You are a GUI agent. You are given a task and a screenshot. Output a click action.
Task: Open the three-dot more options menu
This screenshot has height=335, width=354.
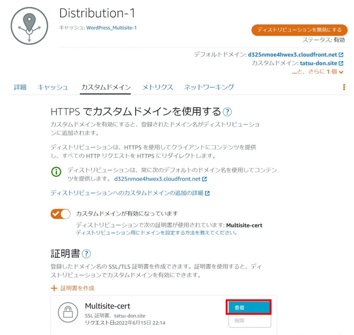pos(344,87)
